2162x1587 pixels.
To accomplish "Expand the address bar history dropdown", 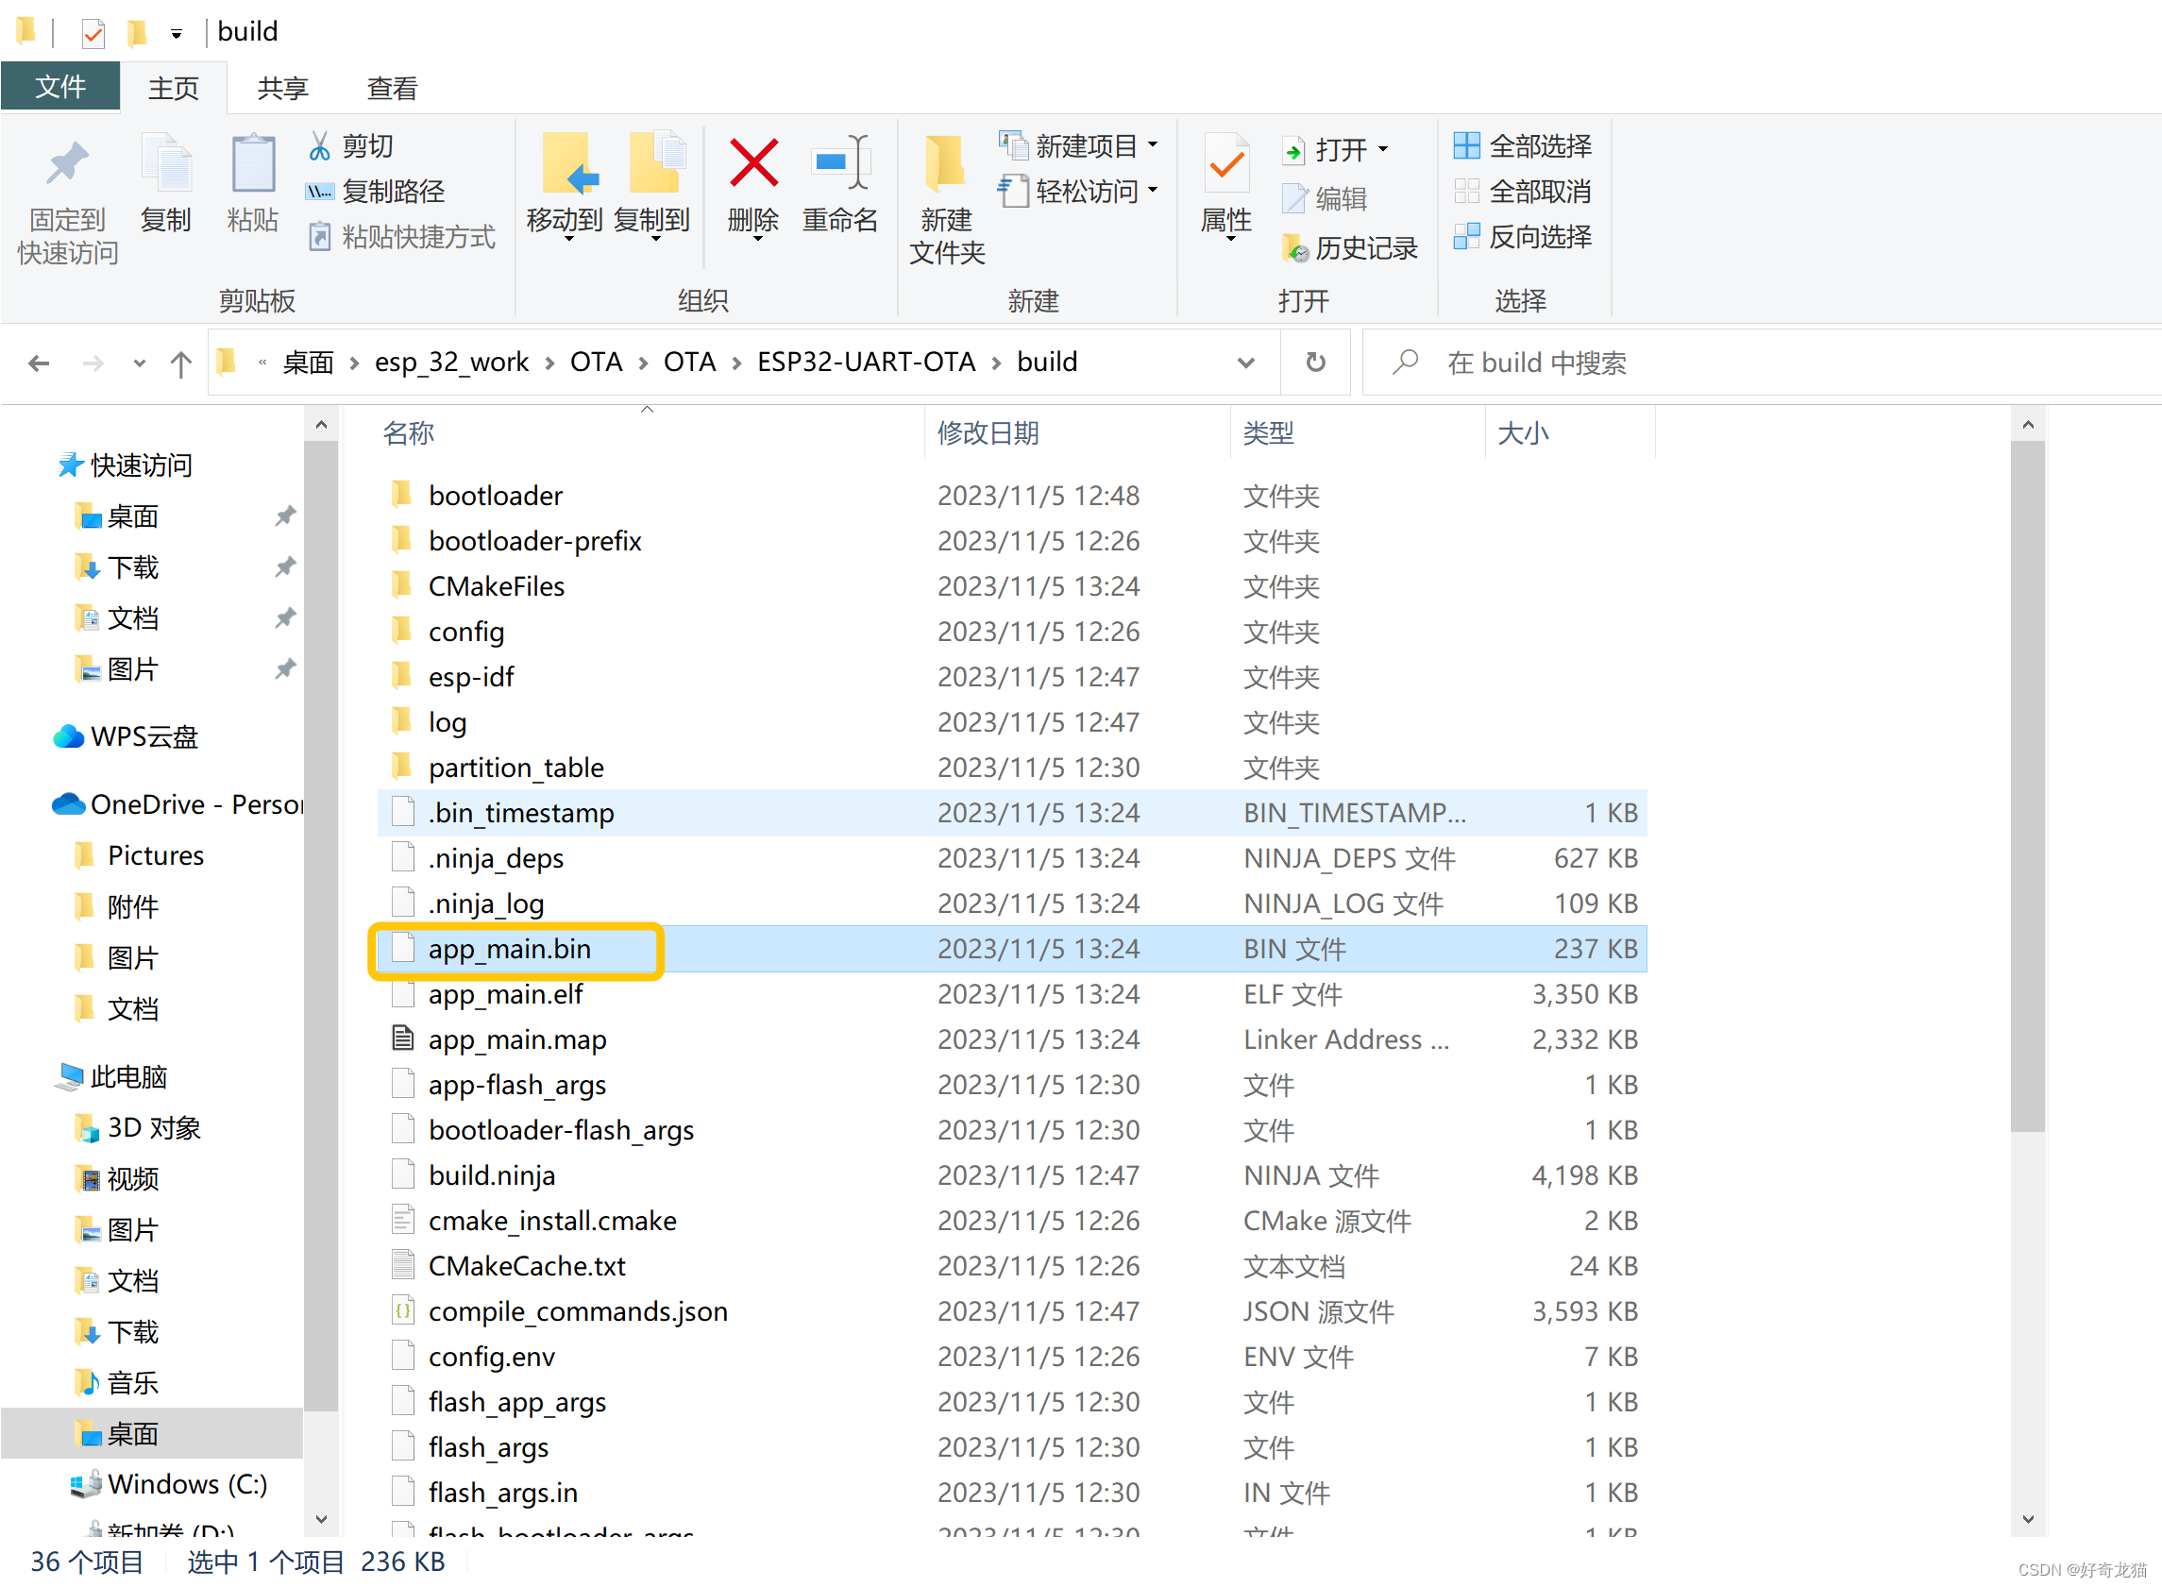I will click(1245, 363).
